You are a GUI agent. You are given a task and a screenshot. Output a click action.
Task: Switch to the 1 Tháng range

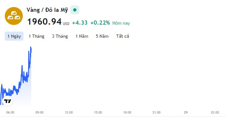37,36
